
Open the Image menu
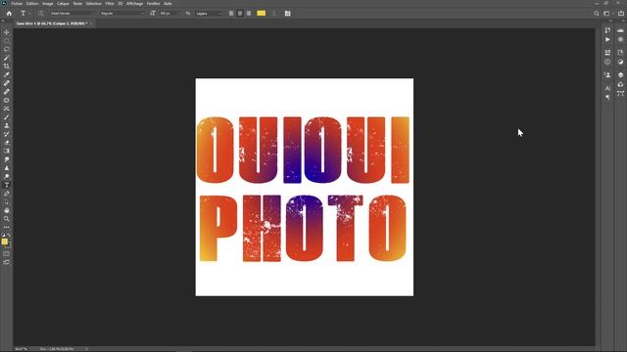coord(48,3)
